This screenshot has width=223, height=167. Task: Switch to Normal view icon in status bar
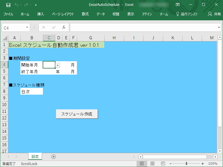pos(142,164)
